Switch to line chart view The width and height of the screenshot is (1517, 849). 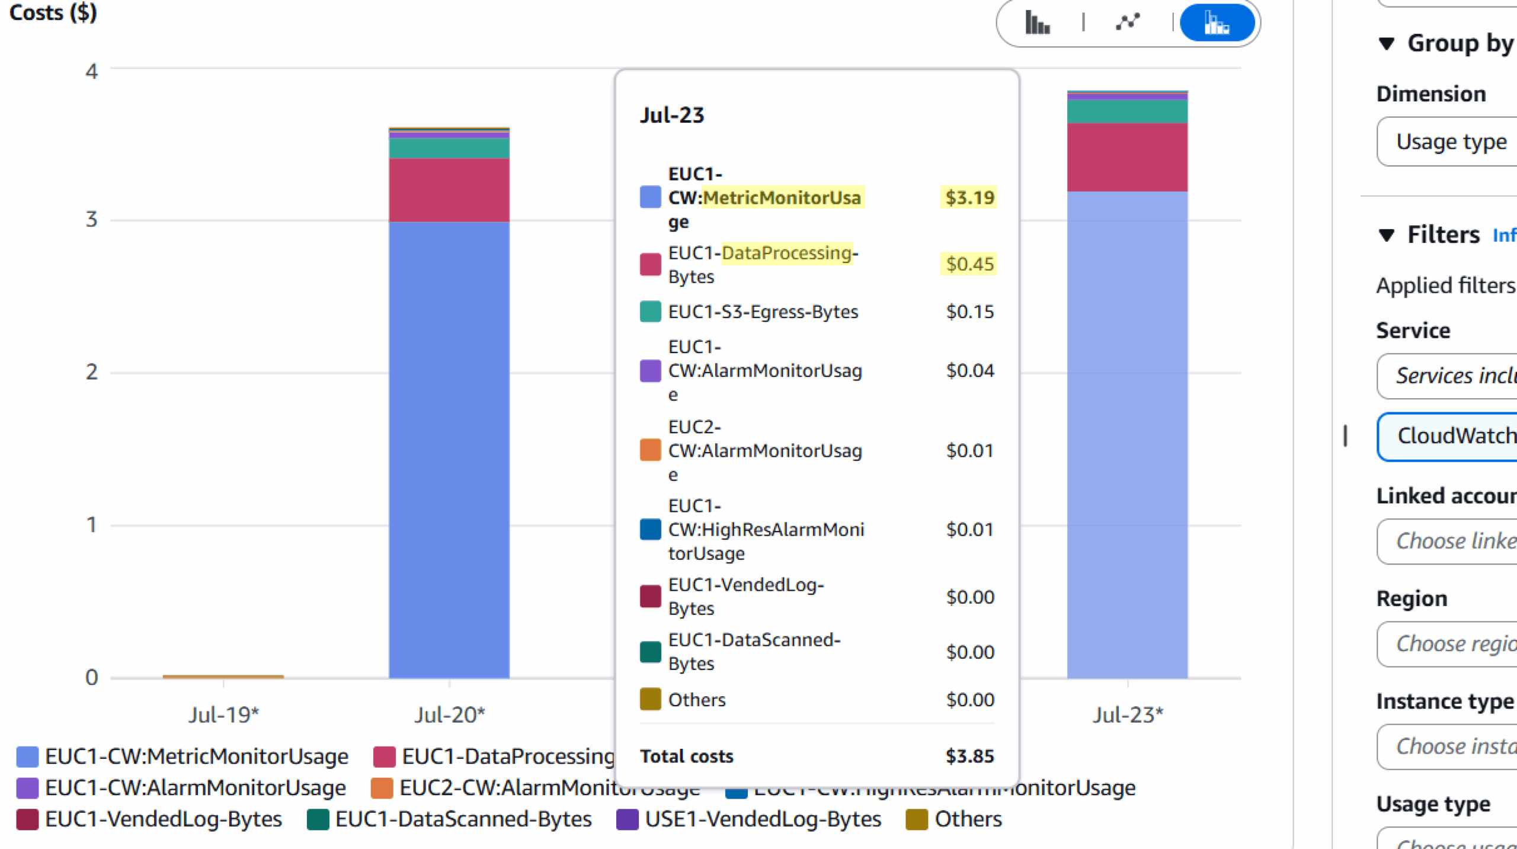[x=1128, y=23]
